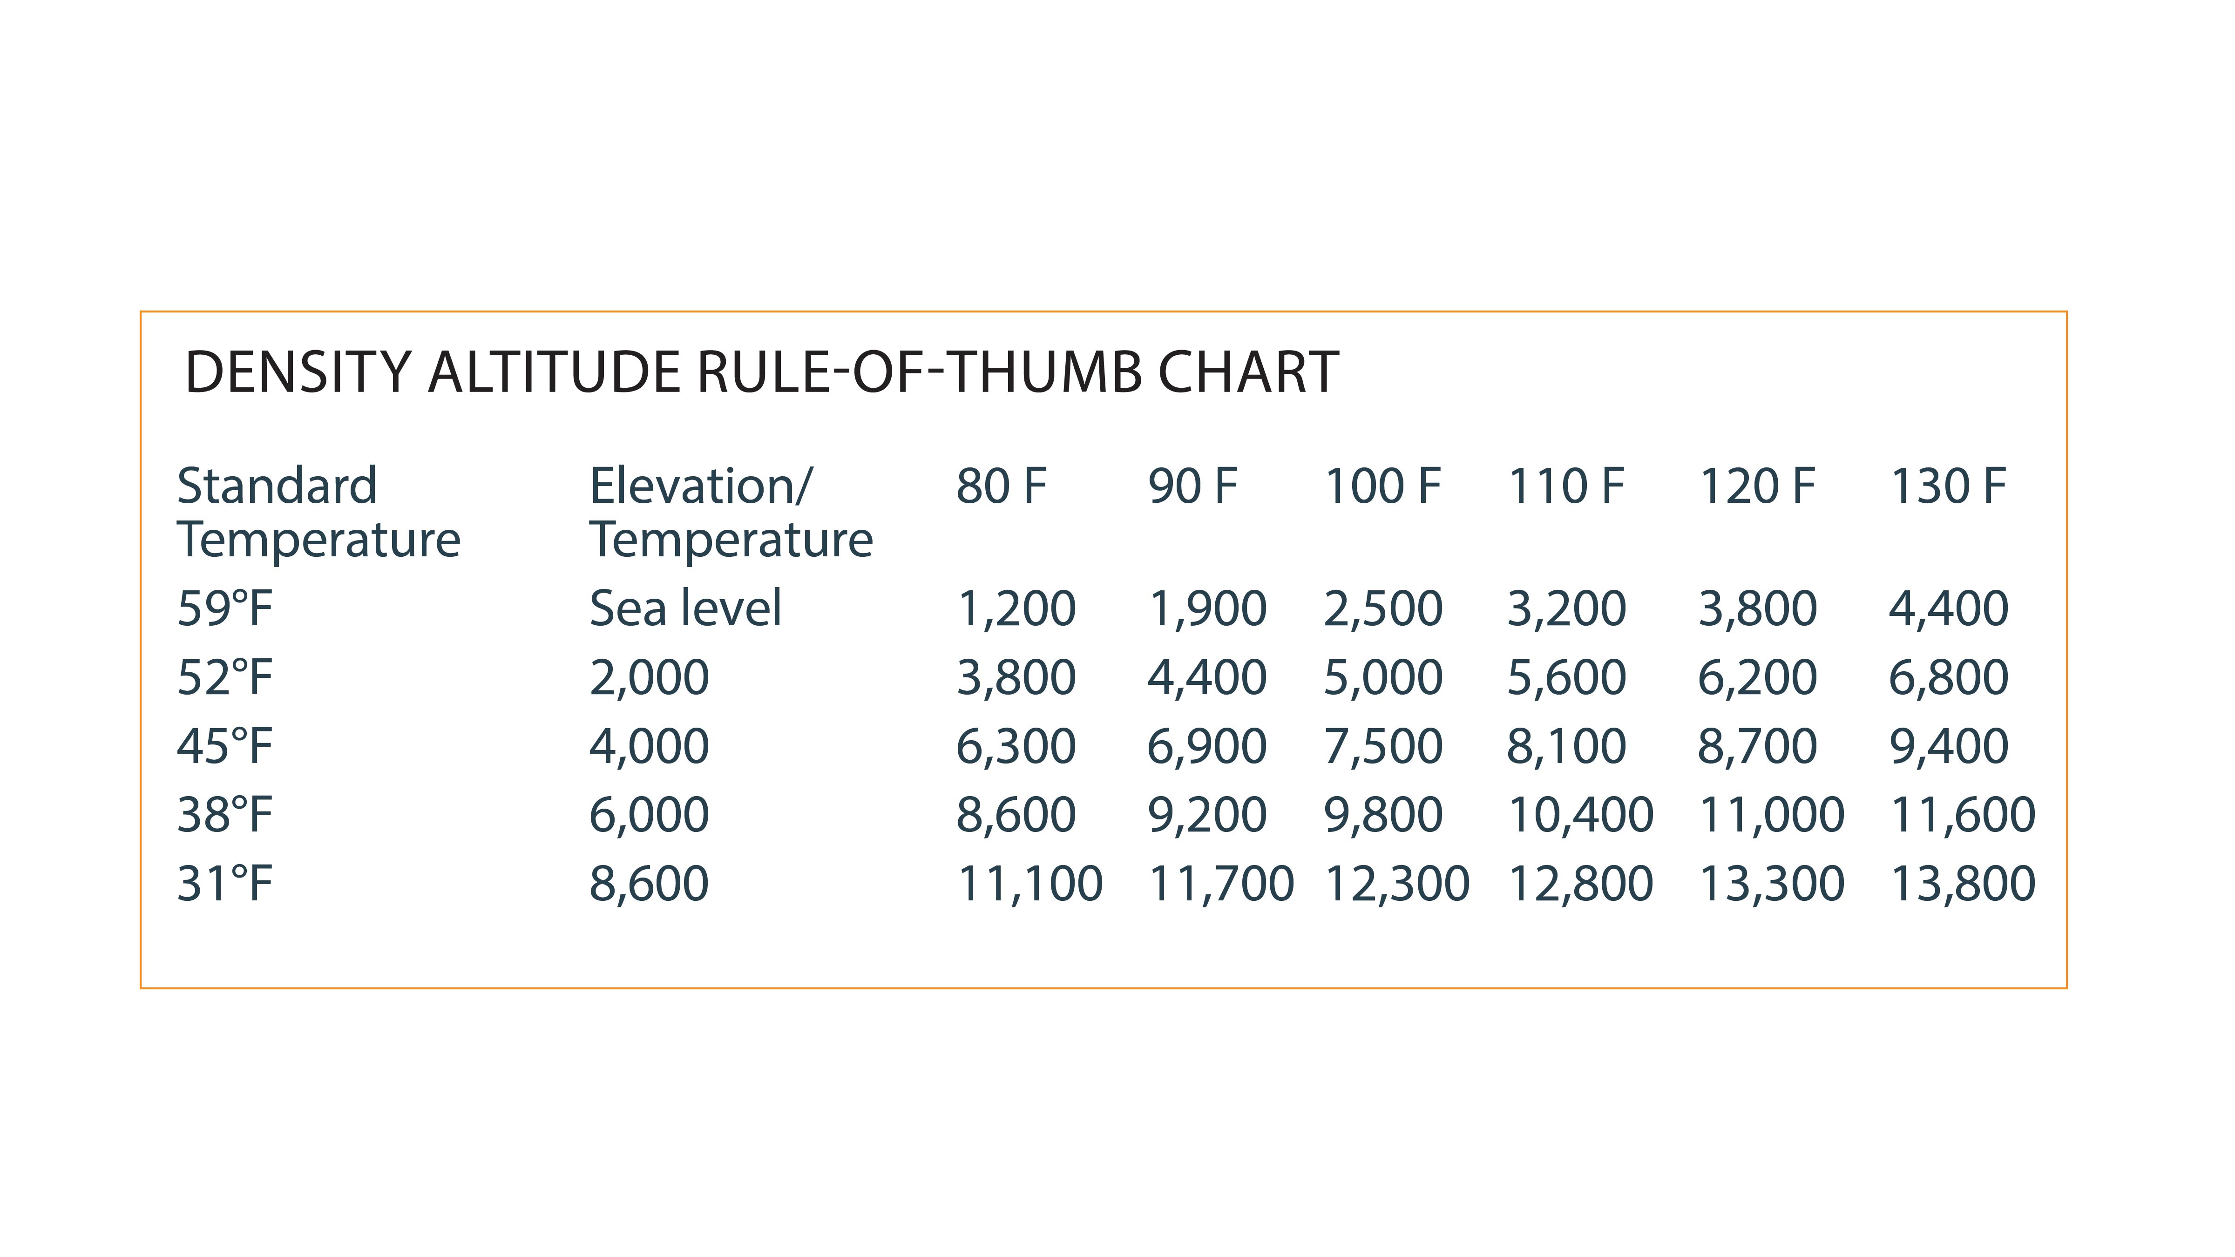
Task: Click the 7,500 value under 100 F
Action: (1383, 746)
